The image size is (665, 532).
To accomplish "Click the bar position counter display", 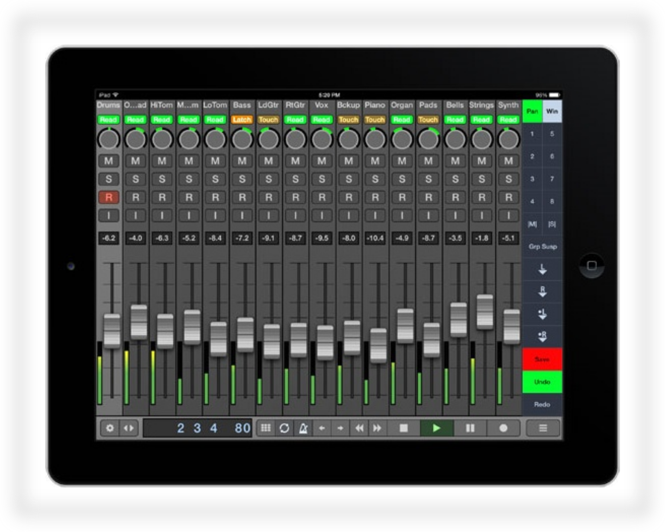I will click(197, 428).
